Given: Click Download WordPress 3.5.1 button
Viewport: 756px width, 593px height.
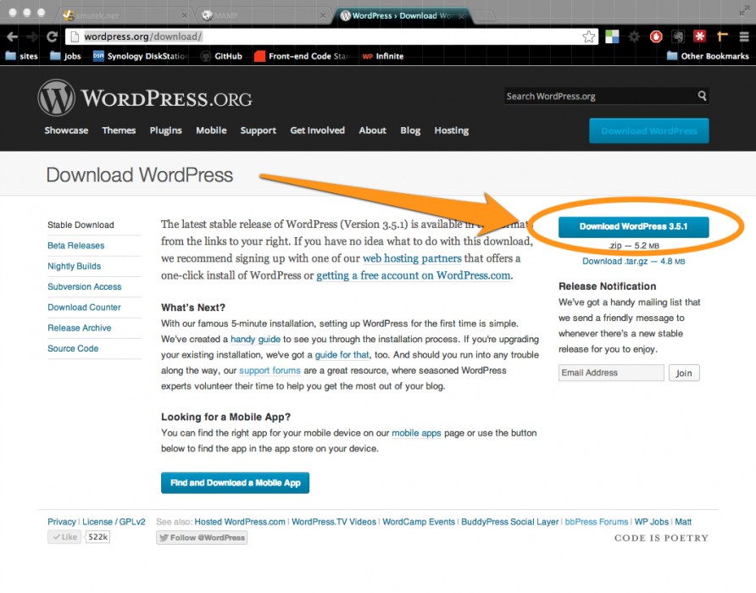Looking at the screenshot, I should coord(634,226).
